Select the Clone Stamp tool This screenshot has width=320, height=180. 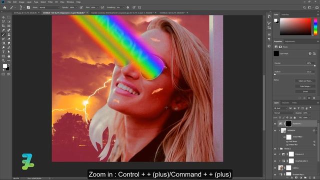click(9, 34)
